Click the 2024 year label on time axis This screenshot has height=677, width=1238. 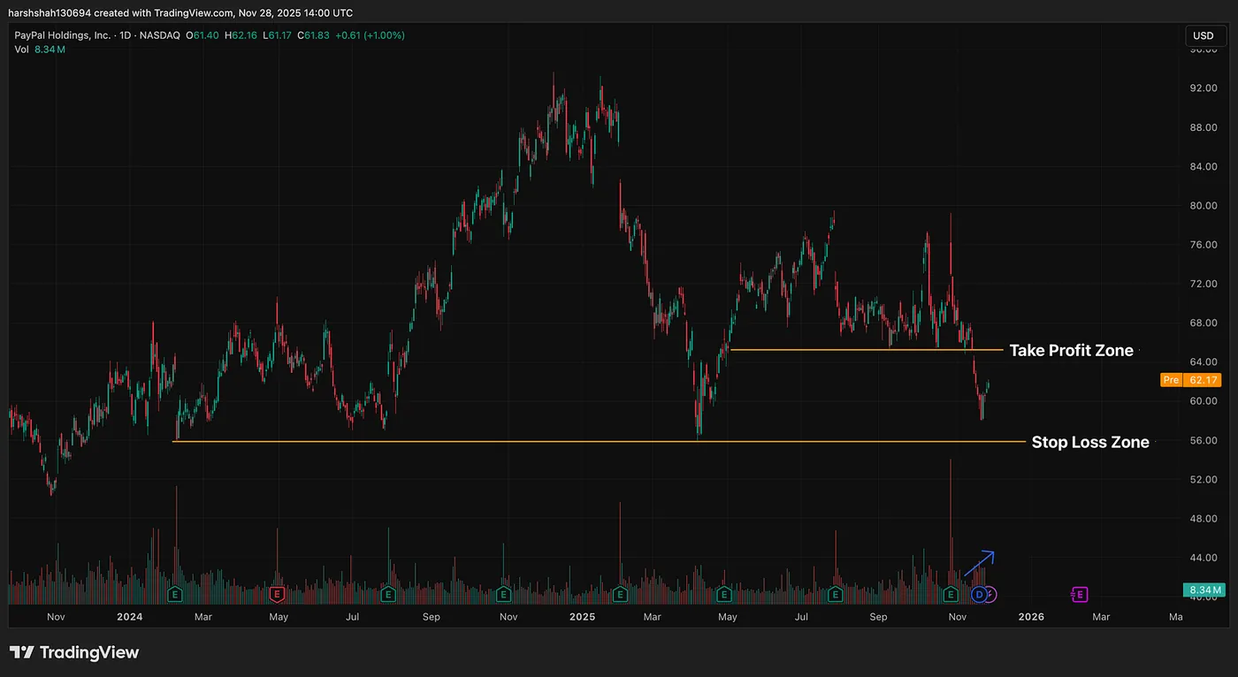(x=129, y=616)
